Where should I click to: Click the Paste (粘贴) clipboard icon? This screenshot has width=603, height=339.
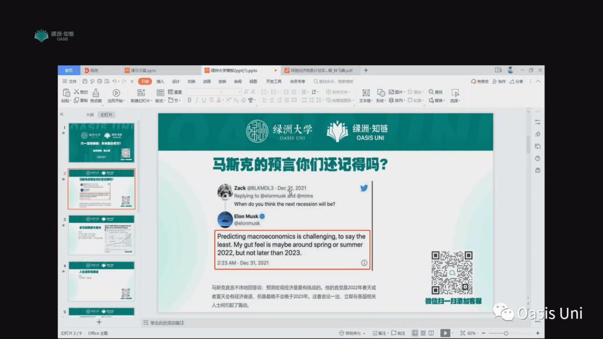click(x=66, y=93)
